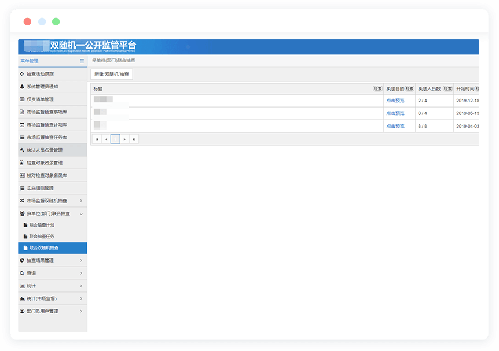Select the 权责清单管理 menu item
Image resolution: width=499 pixels, height=351 pixels.
(x=40, y=99)
